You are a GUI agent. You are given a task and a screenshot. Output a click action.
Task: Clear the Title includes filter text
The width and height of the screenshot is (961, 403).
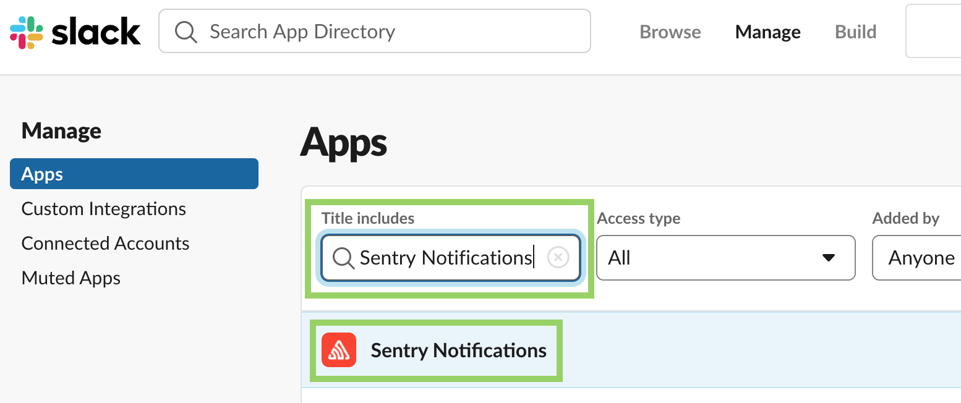point(558,257)
